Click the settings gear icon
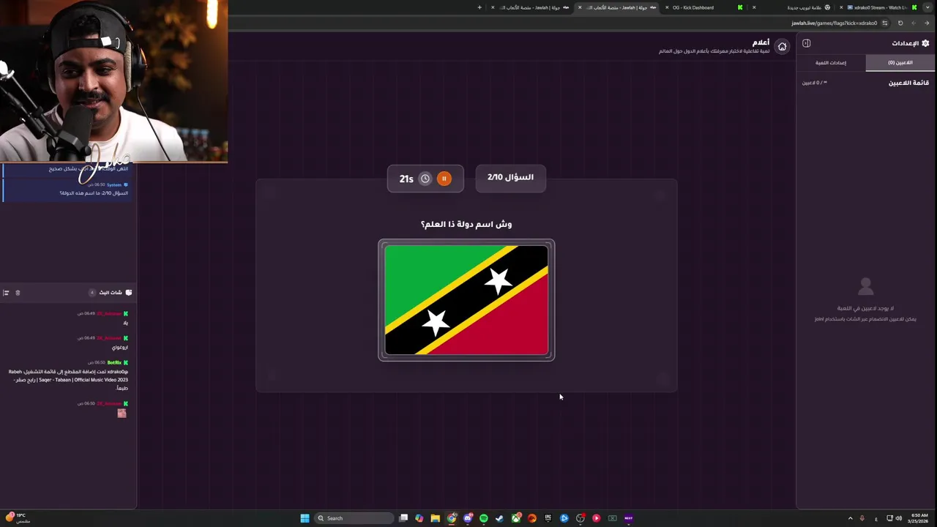Viewport: 937px width, 527px height. (x=925, y=43)
